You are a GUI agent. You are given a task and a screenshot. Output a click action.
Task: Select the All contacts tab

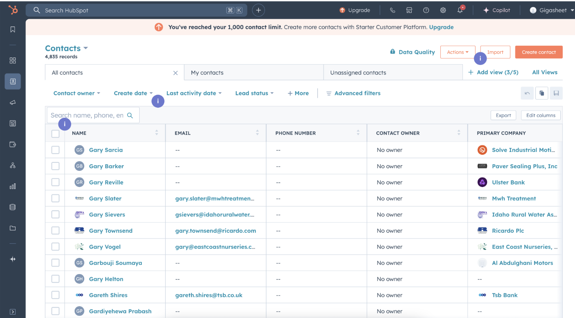[115, 73]
